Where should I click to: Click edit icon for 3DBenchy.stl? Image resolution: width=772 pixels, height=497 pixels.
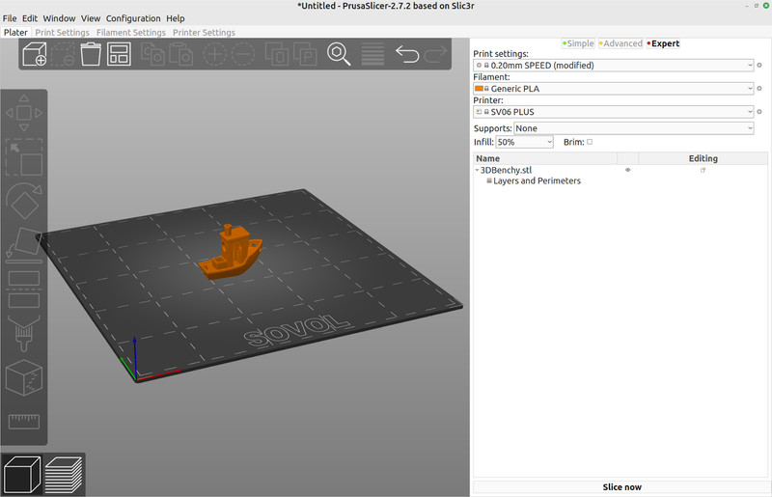(703, 170)
